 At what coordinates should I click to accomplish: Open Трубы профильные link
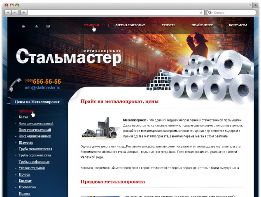pos(34,162)
